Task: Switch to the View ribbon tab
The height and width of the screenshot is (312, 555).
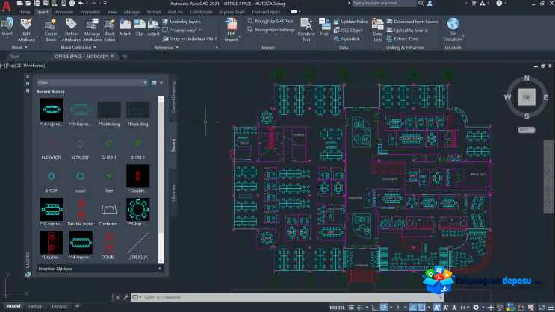Action: pyautogui.click(x=112, y=12)
